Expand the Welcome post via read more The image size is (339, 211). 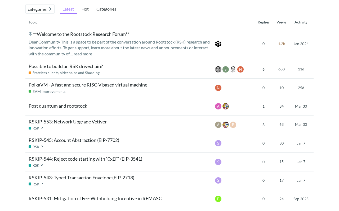(x=83, y=54)
